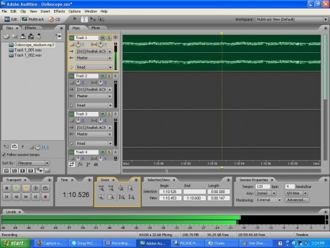Viewport: 330px width, 248px height.
Task: Switch to Edit view
Action: [11, 19]
